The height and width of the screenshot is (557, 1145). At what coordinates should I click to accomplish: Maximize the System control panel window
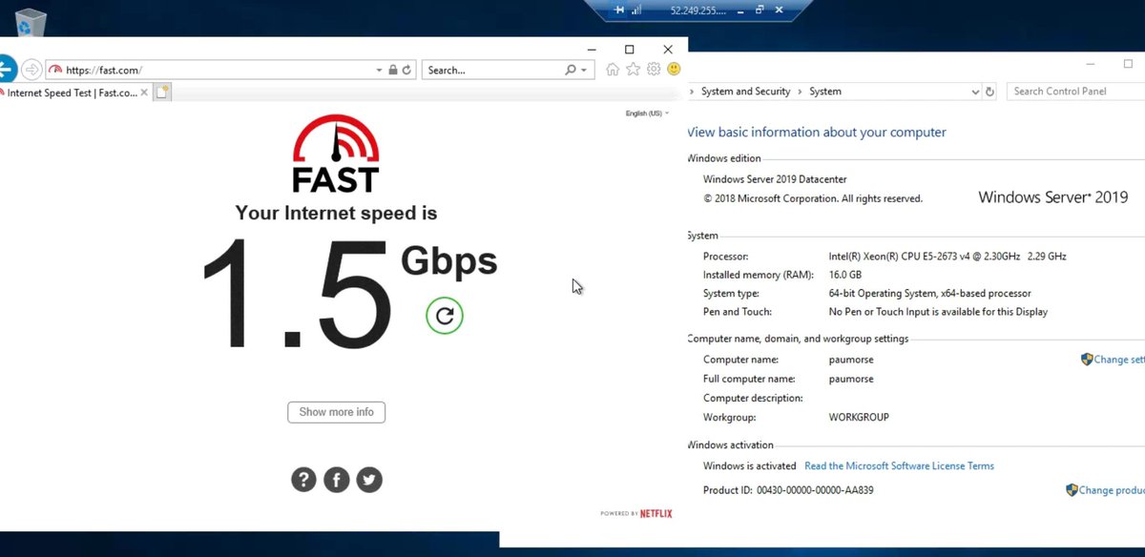click(1129, 64)
